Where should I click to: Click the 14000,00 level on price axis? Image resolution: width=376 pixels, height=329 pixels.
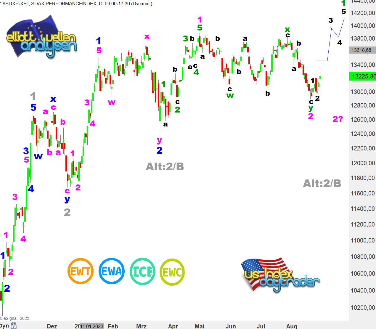(363, 26)
